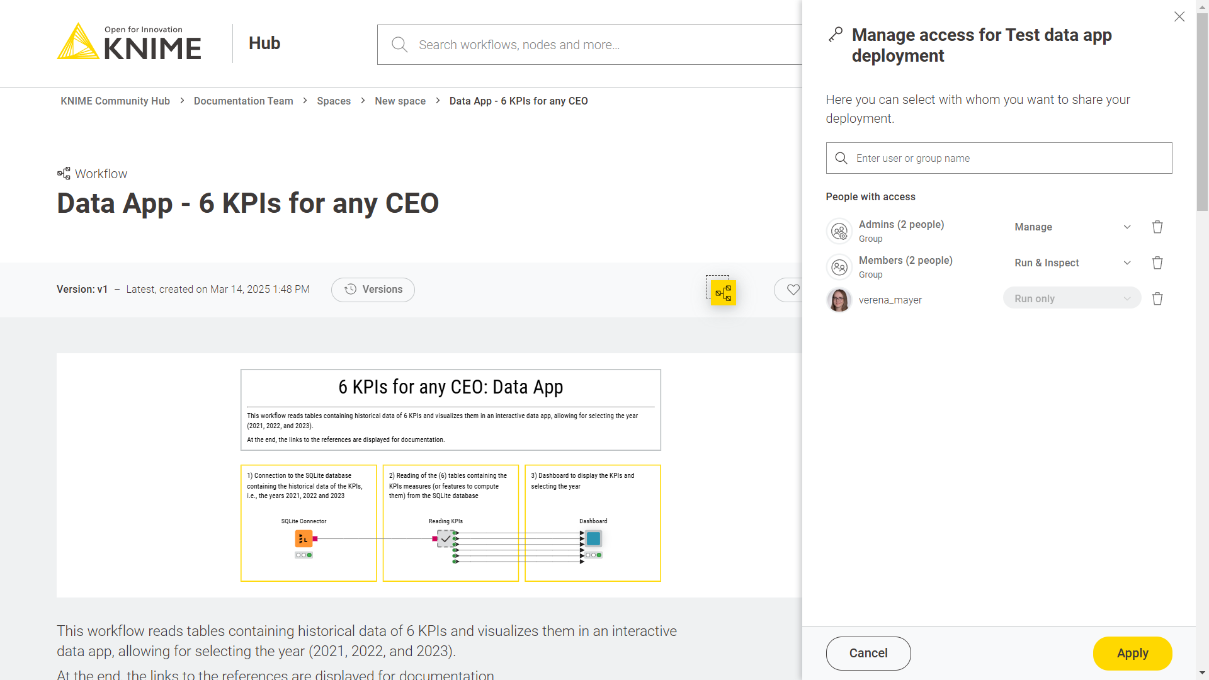Click the workflow preview image
The image size is (1209, 680).
click(450, 475)
